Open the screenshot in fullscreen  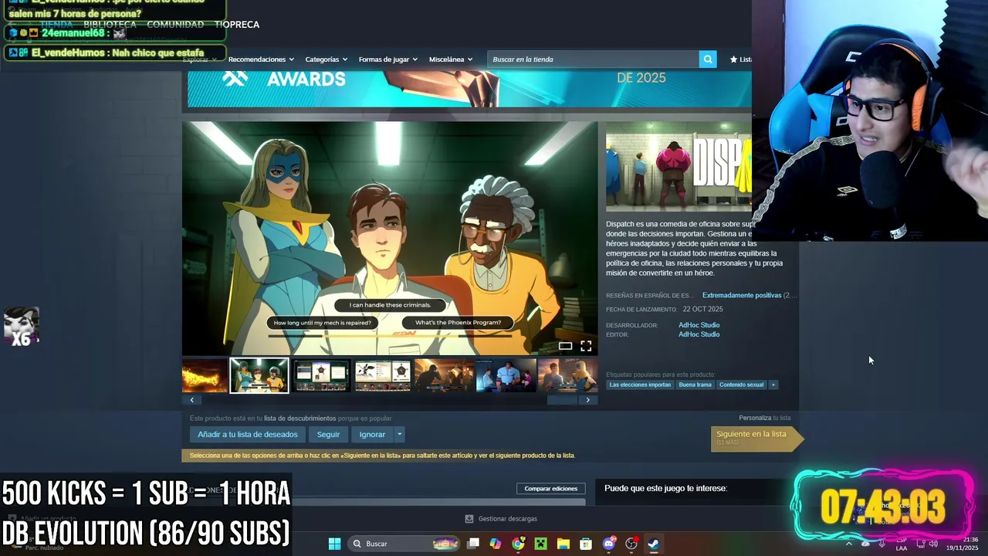pyautogui.click(x=586, y=346)
